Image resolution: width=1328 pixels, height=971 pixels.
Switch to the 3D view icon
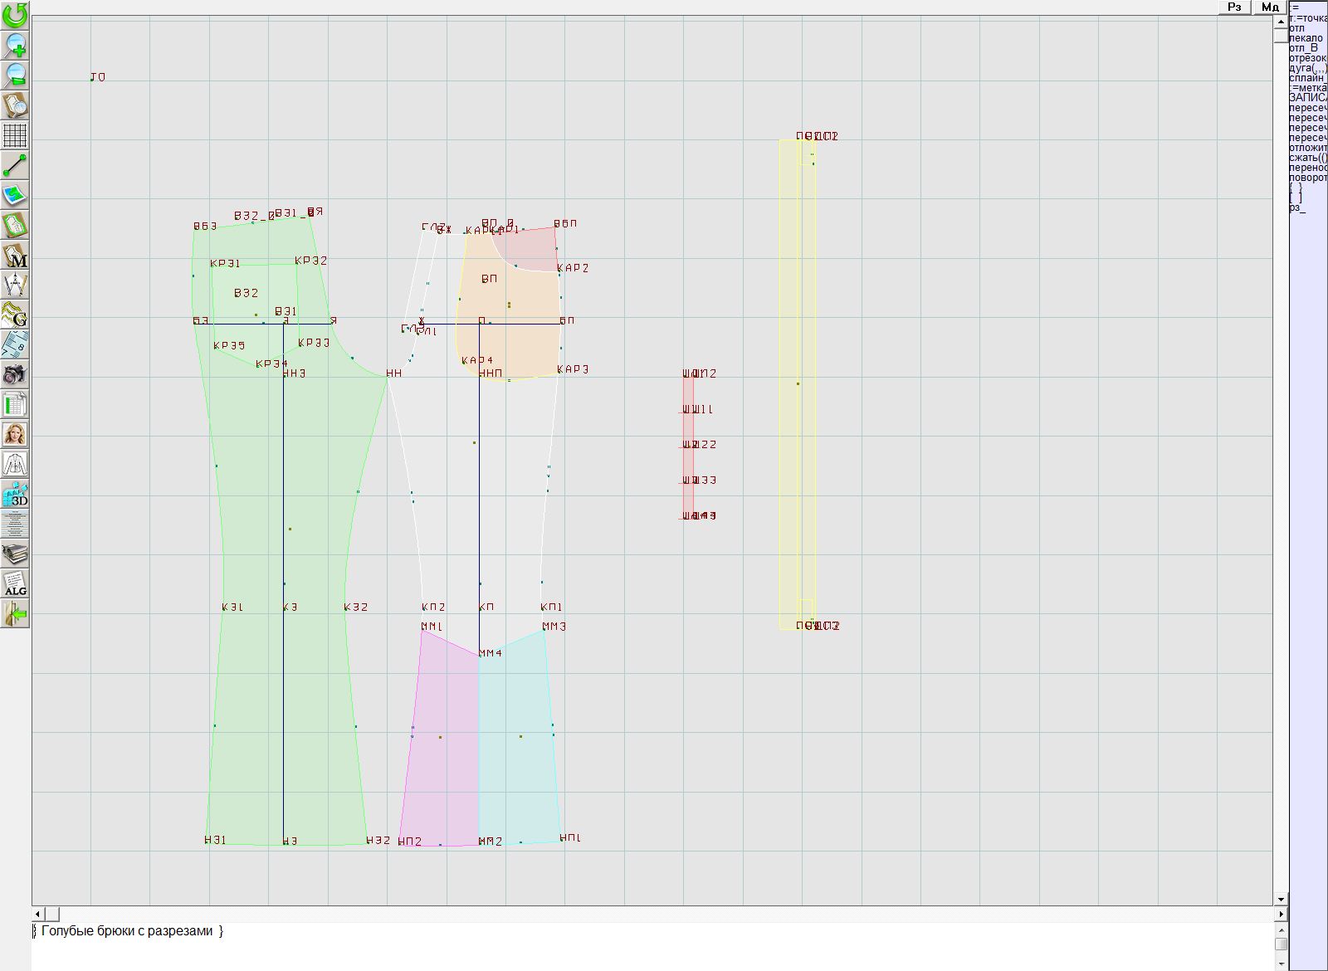tap(15, 495)
